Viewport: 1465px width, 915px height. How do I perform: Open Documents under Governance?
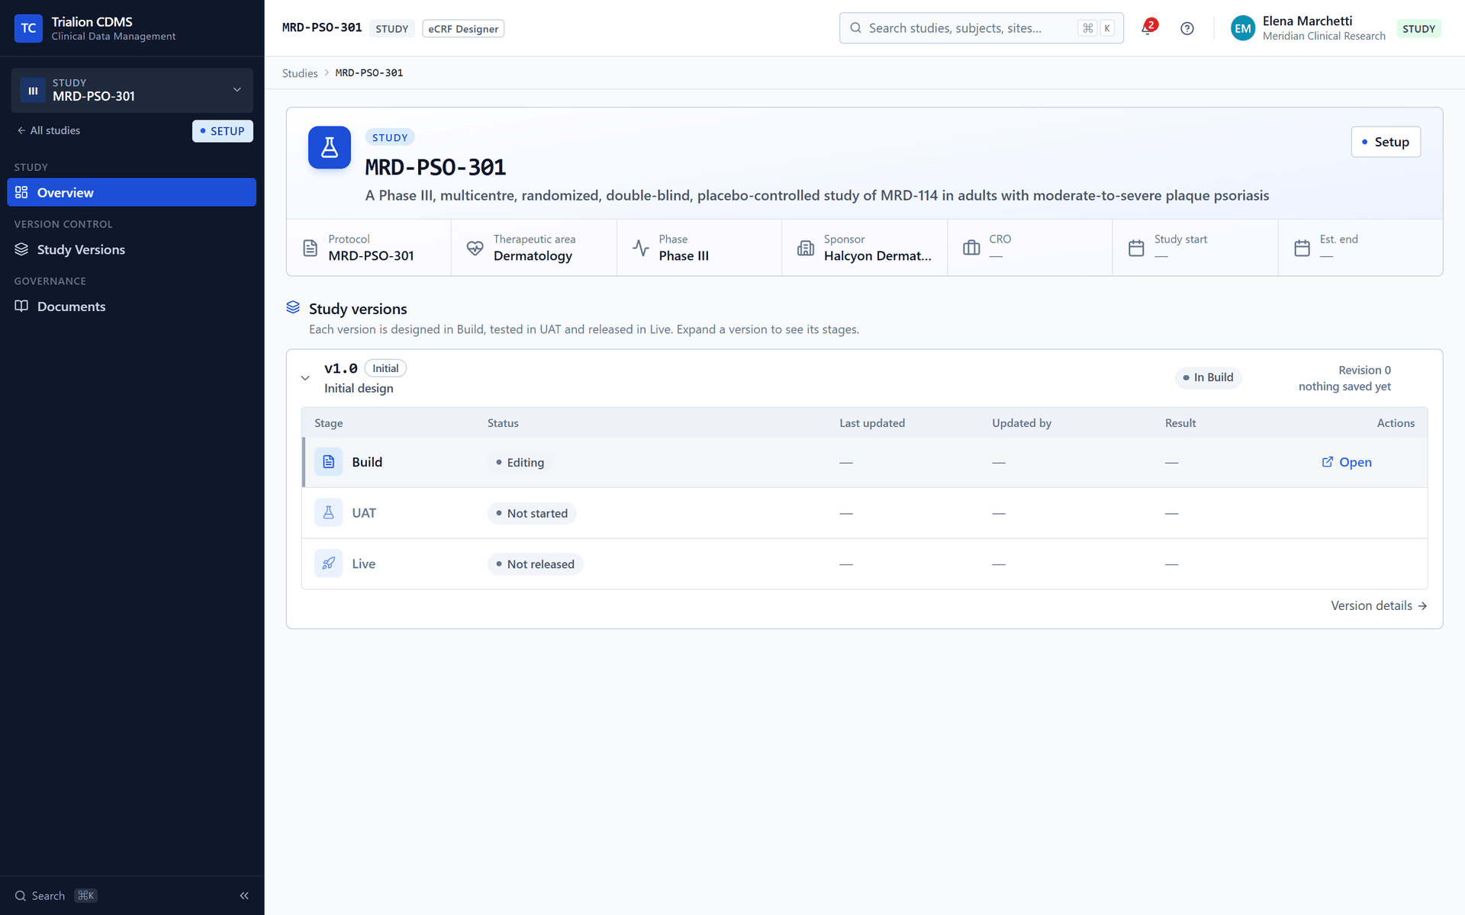tap(132, 307)
